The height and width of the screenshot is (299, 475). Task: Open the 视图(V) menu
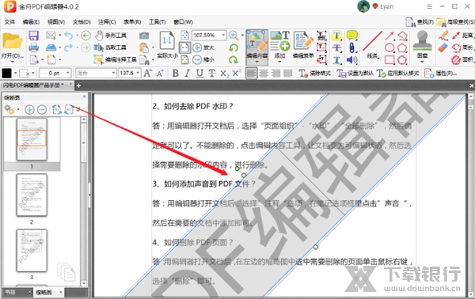tap(56, 22)
